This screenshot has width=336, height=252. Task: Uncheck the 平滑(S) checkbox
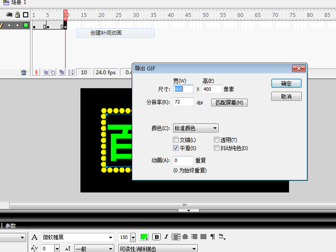click(176, 148)
